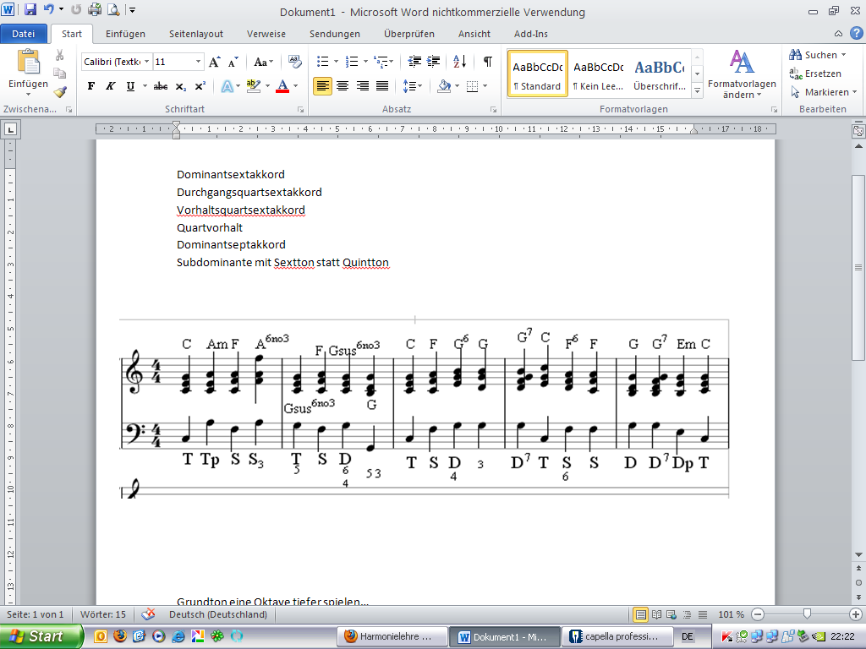
Task: Click spell check icon in status bar
Action: [x=147, y=614]
